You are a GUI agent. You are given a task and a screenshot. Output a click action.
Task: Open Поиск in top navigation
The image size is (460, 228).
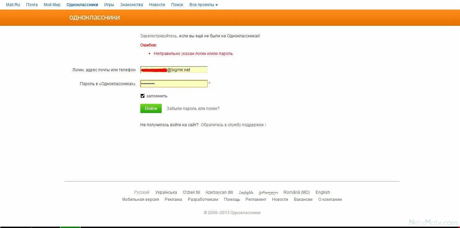point(177,5)
